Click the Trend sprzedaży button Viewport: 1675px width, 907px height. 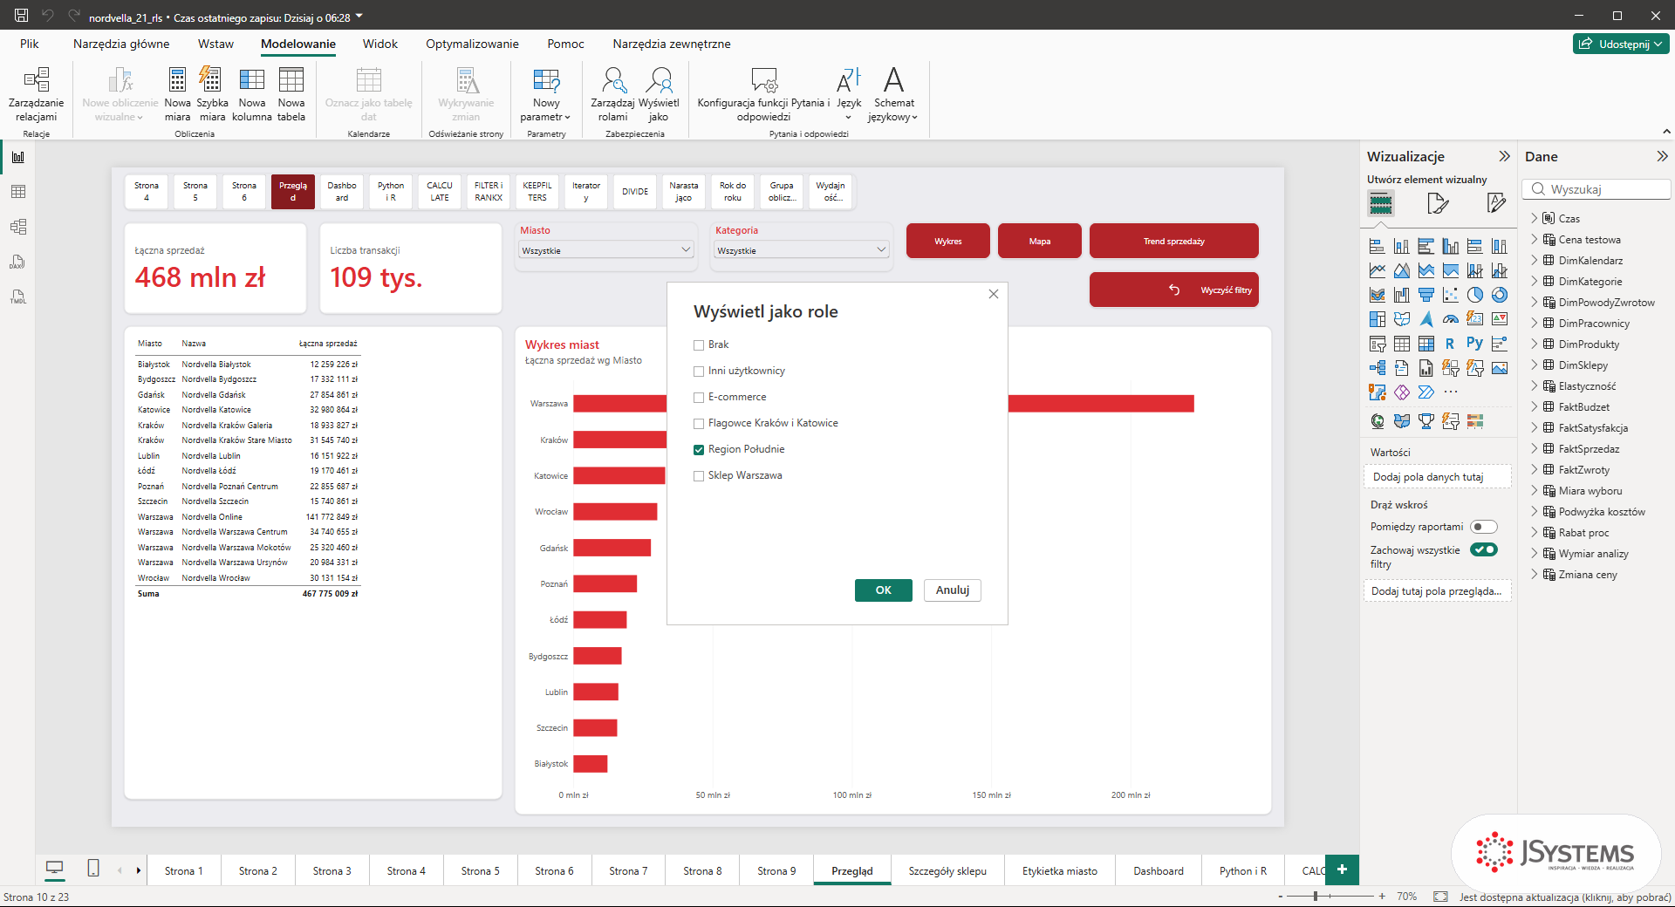point(1174,241)
